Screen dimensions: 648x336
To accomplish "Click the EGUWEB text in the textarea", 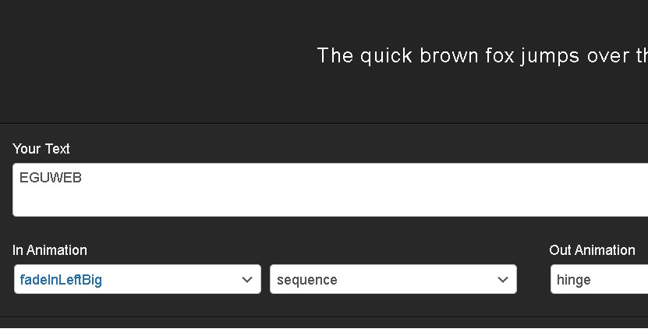I will coord(51,178).
